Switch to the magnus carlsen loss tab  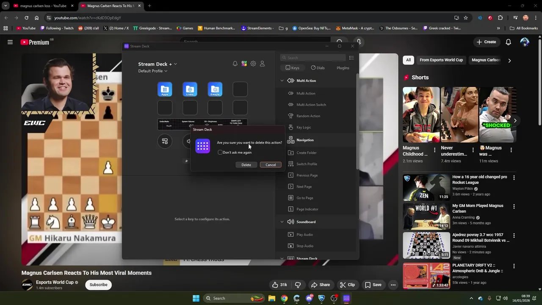point(43,6)
